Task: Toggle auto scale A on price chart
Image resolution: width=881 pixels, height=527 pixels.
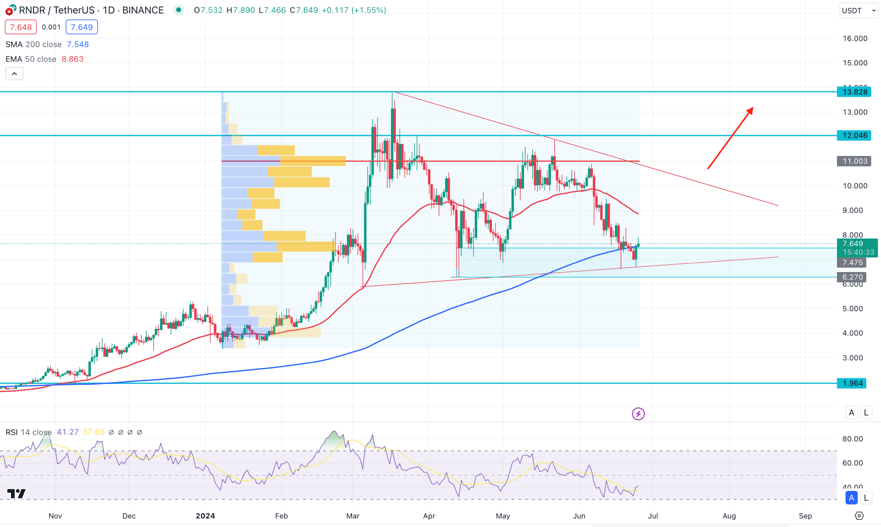Action: coord(852,412)
